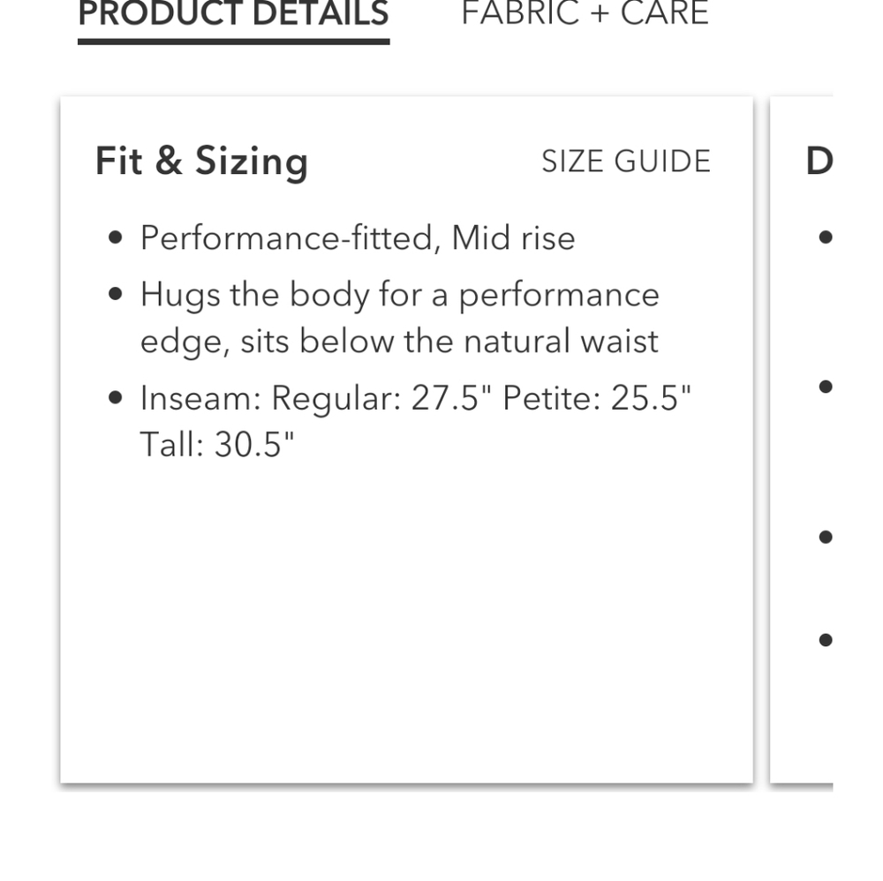Click the third bullet in the second card
Screen dimensions: 883x881
click(826, 537)
